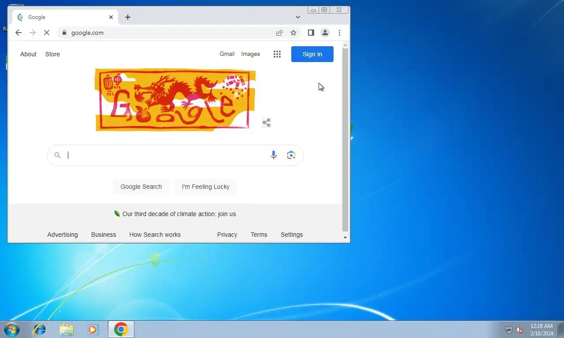Open the Chrome three-dot menu
The image size is (564, 338).
(339, 33)
